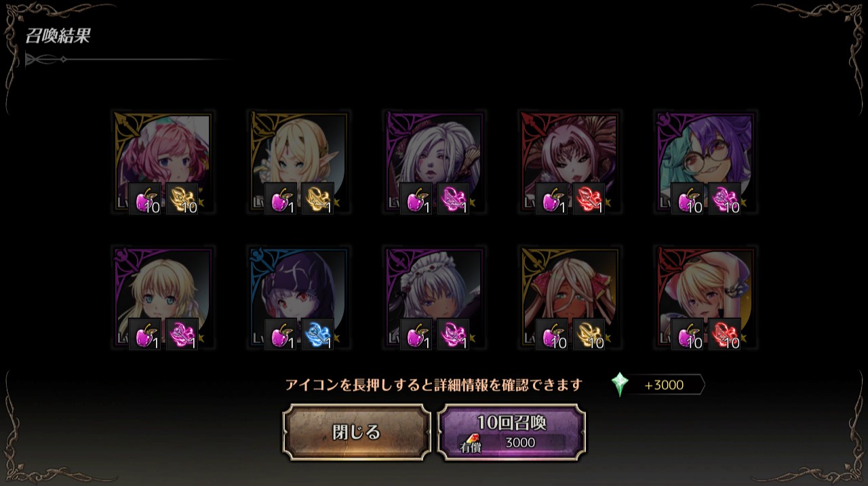Click the red crystal icon under the horned character

pyautogui.click(x=589, y=199)
